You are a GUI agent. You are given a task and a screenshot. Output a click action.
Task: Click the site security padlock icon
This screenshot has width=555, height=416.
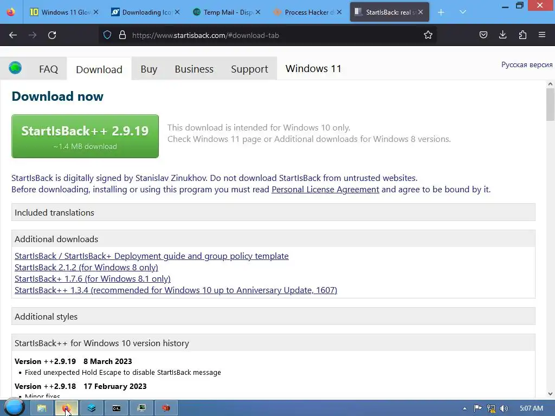122,35
